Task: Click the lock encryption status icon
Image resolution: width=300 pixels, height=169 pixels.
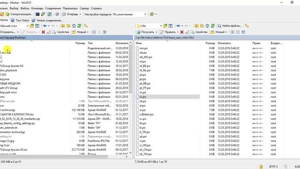Action: click(261, 166)
